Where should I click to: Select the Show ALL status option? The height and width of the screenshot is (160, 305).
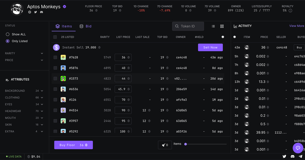pos(8,34)
